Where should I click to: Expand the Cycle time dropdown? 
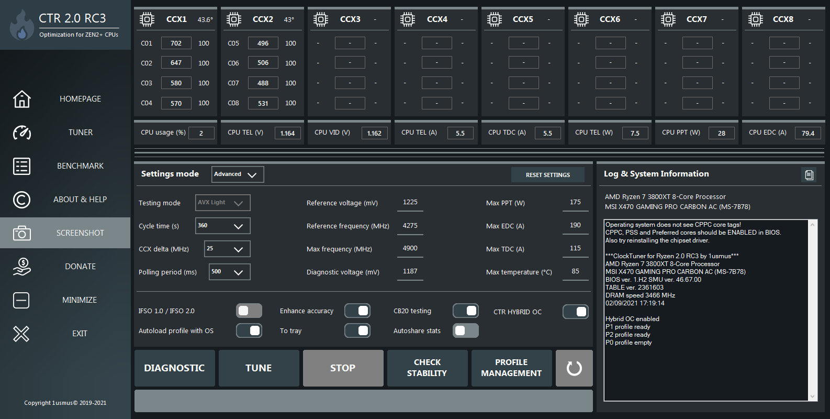pos(223,226)
